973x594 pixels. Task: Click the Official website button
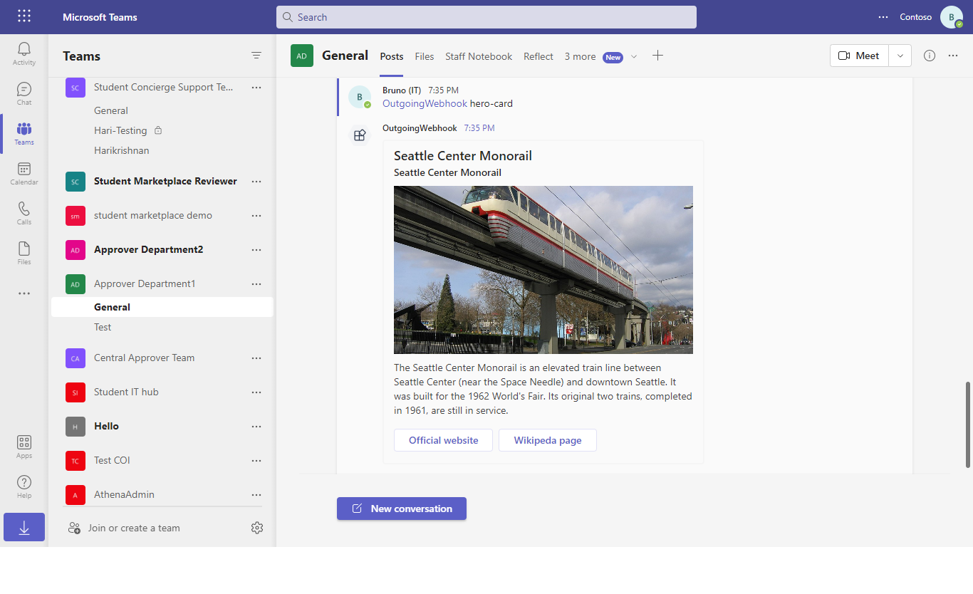(x=444, y=440)
